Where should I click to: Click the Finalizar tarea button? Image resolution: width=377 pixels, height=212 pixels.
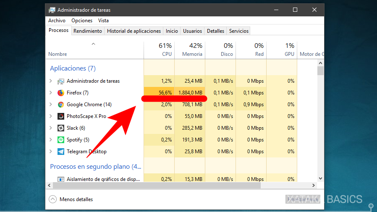pyautogui.click(x=302, y=199)
